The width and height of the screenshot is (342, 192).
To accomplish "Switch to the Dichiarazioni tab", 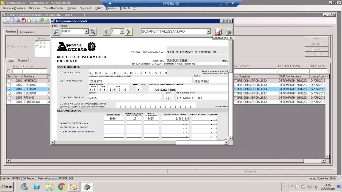I will tap(26, 32).
